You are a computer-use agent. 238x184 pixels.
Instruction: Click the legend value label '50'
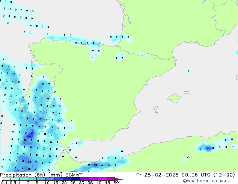[116, 182]
